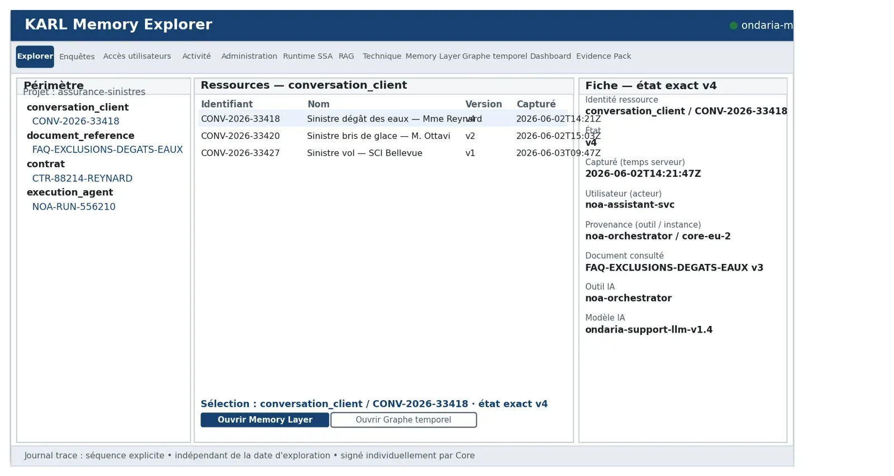This screenshot has height=476, width=894.
Task: Click the ondaria-support-llm-v1.4 model value
Action: [649, 330]
